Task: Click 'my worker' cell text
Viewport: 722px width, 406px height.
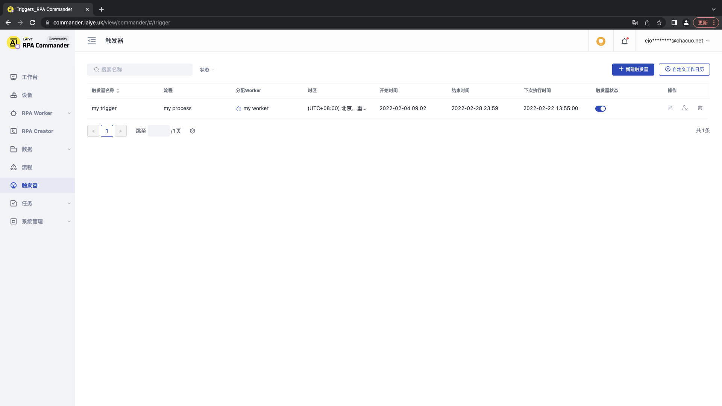Action: tap(256, 108)
